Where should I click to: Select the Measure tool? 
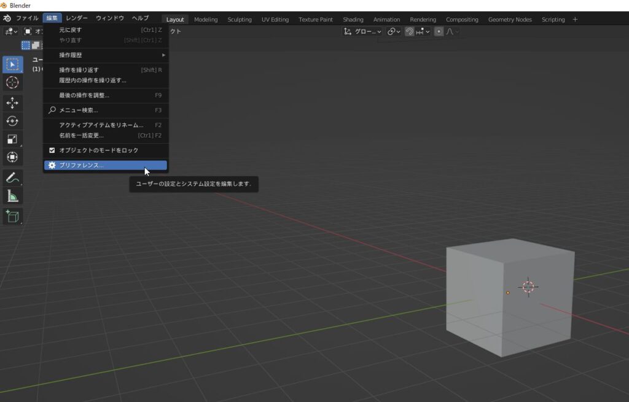click(12, 196)
